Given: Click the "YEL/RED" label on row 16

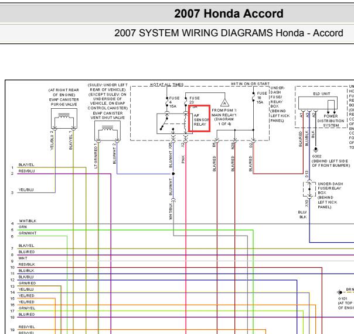Looking at the screenshot, I should (x=26, y=302).
